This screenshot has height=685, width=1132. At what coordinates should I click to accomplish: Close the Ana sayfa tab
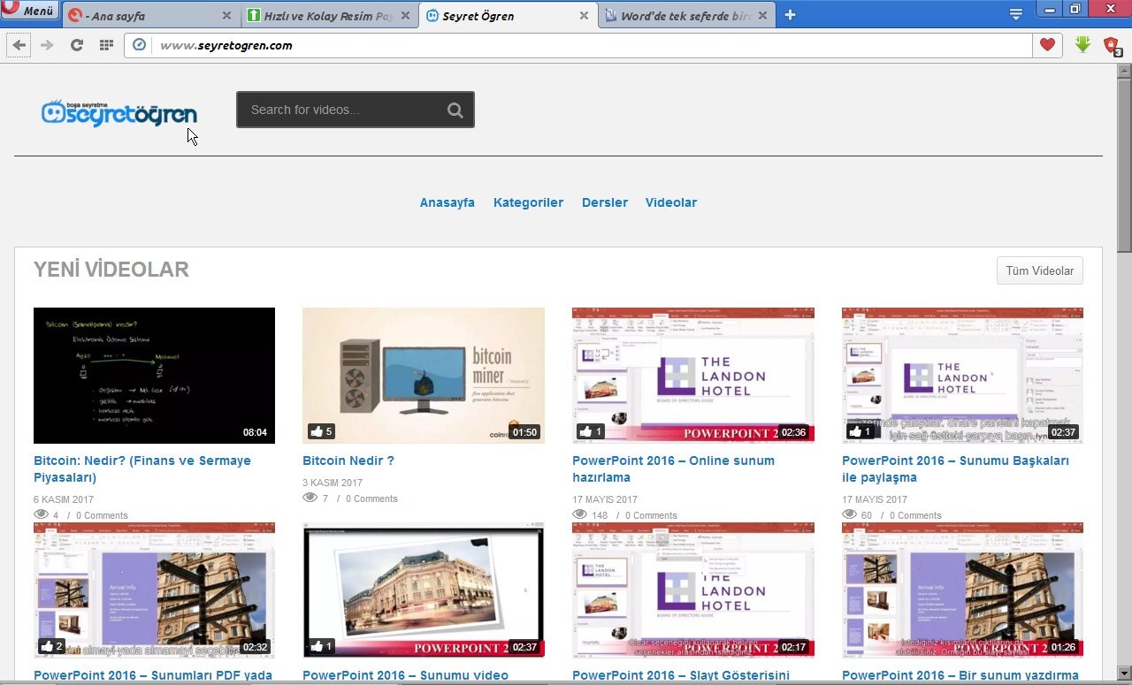tap(226, 16)
